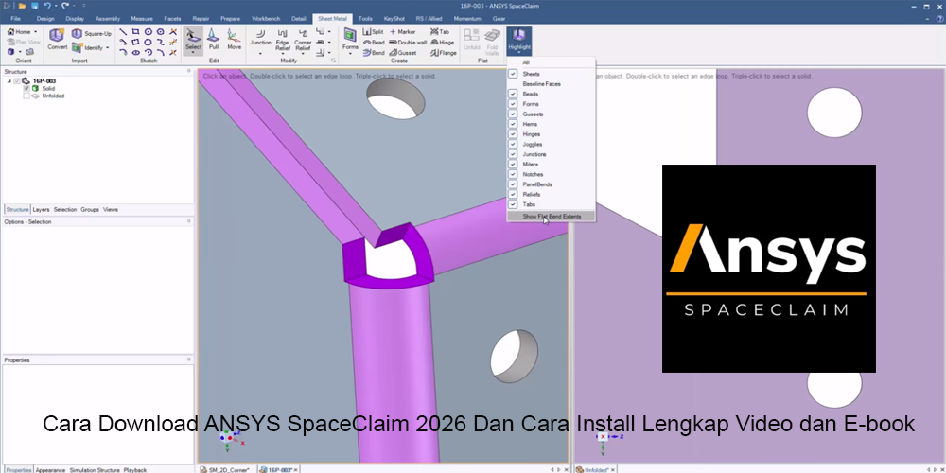
Task: Open the Forms tool
Action: [x=350, y=39]
